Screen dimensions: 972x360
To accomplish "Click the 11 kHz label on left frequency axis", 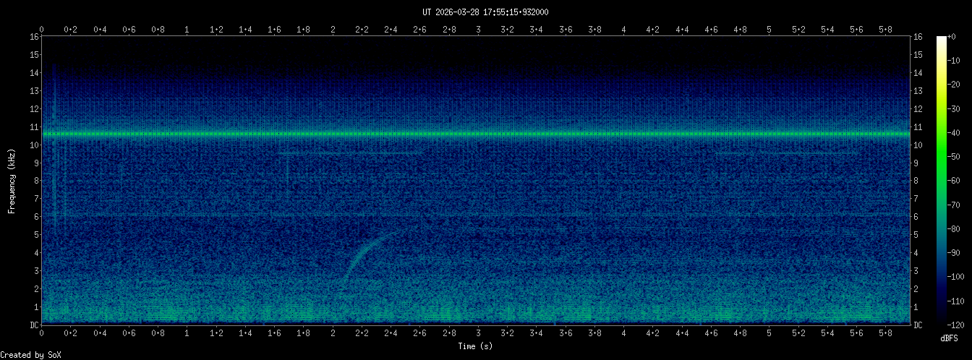I will click(x=33, y=127).
